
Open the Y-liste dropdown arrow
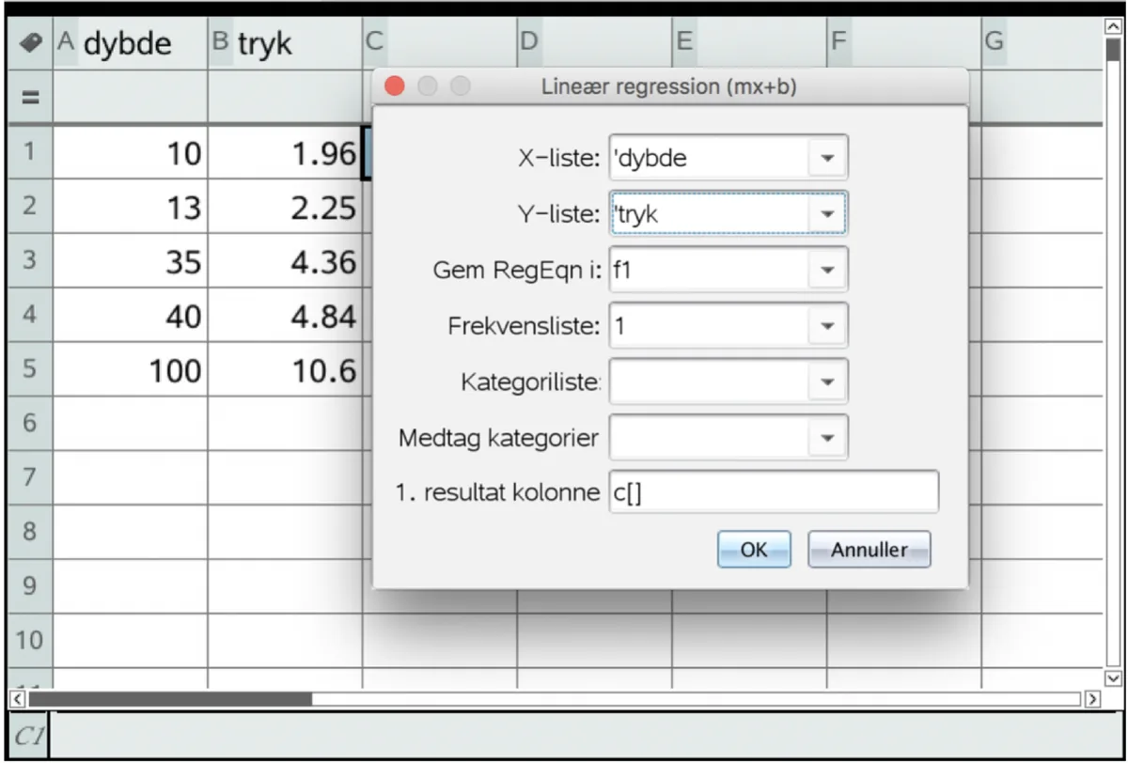(x=827, y=213)
